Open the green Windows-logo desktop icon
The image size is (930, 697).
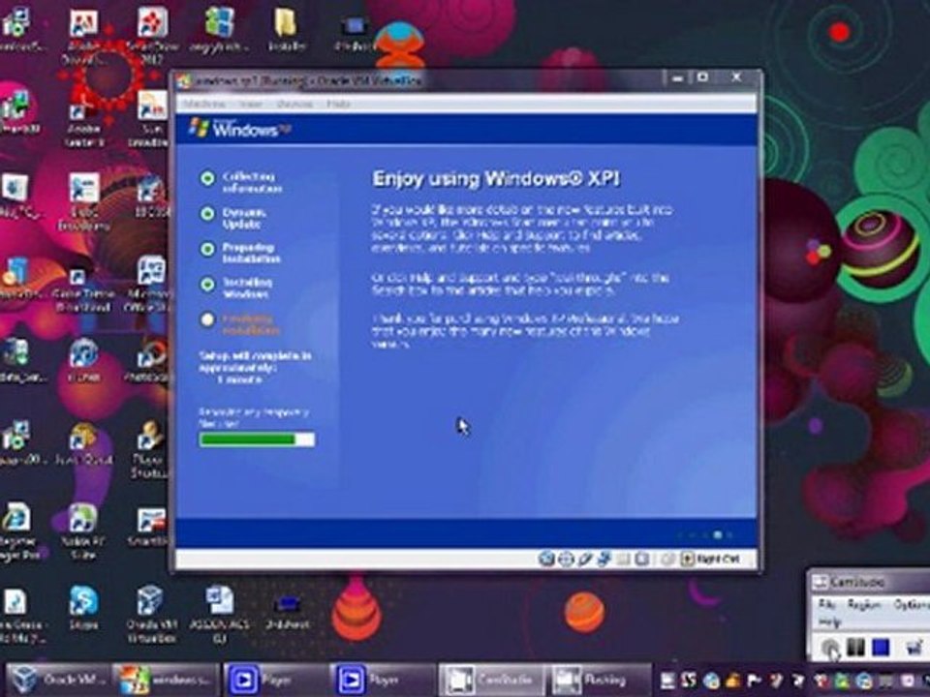[220, 30]
